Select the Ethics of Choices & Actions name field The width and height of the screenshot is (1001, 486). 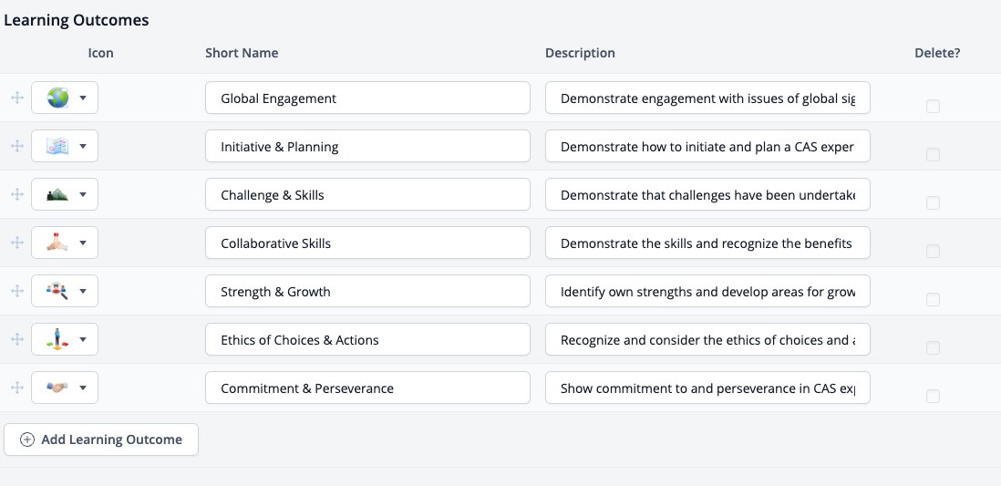click(x=367, y=339)
